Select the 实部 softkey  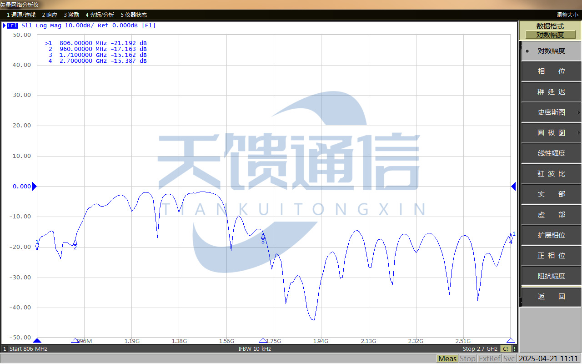551,194
